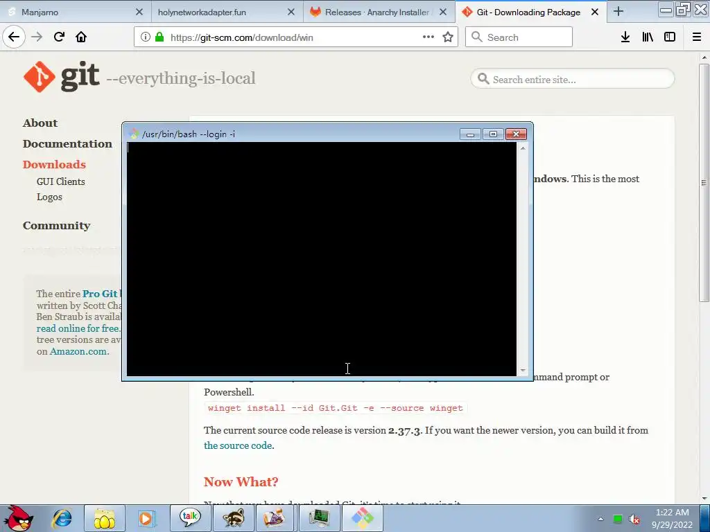Viewport: 710px width, 532px height.
Task: Open the media player taskbar icon
Action: coord(146,518)
